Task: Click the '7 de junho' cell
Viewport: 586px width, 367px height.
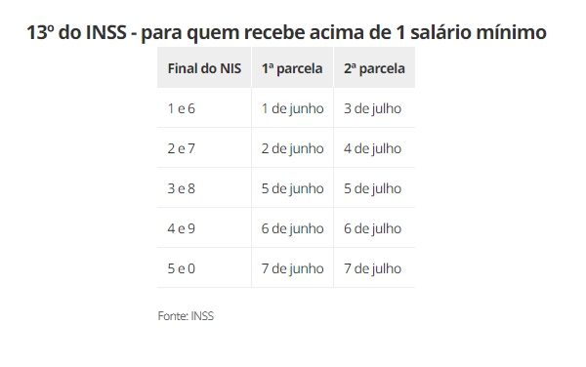Action: click(x=292, y=268)
